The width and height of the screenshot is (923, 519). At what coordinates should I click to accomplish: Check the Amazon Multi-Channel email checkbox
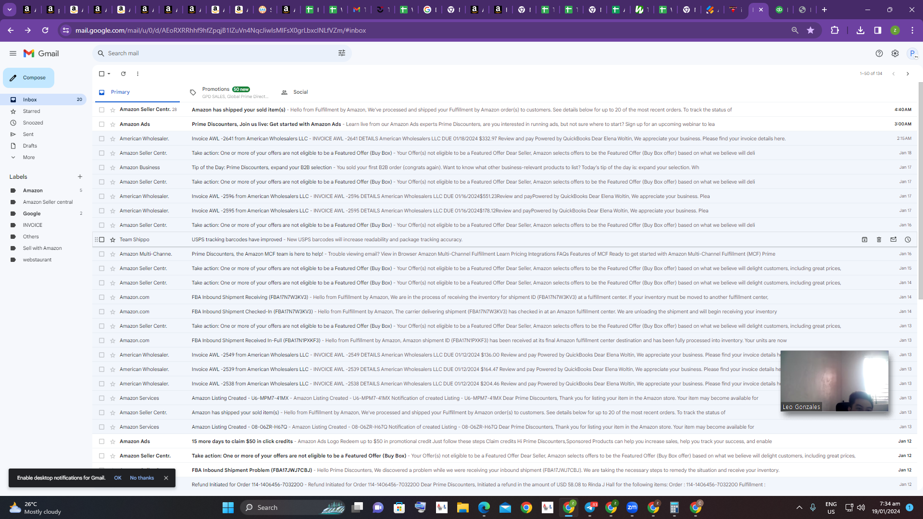[101, 254]
